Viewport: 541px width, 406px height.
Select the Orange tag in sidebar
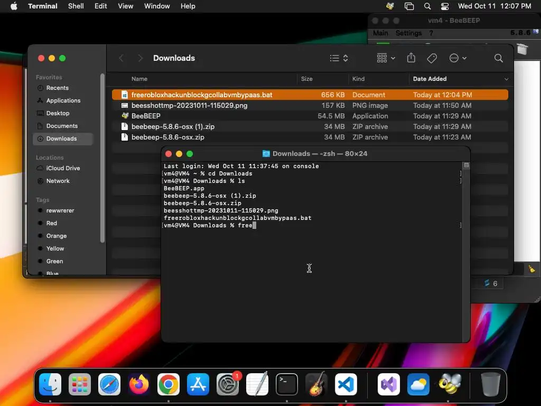[63, 236]
